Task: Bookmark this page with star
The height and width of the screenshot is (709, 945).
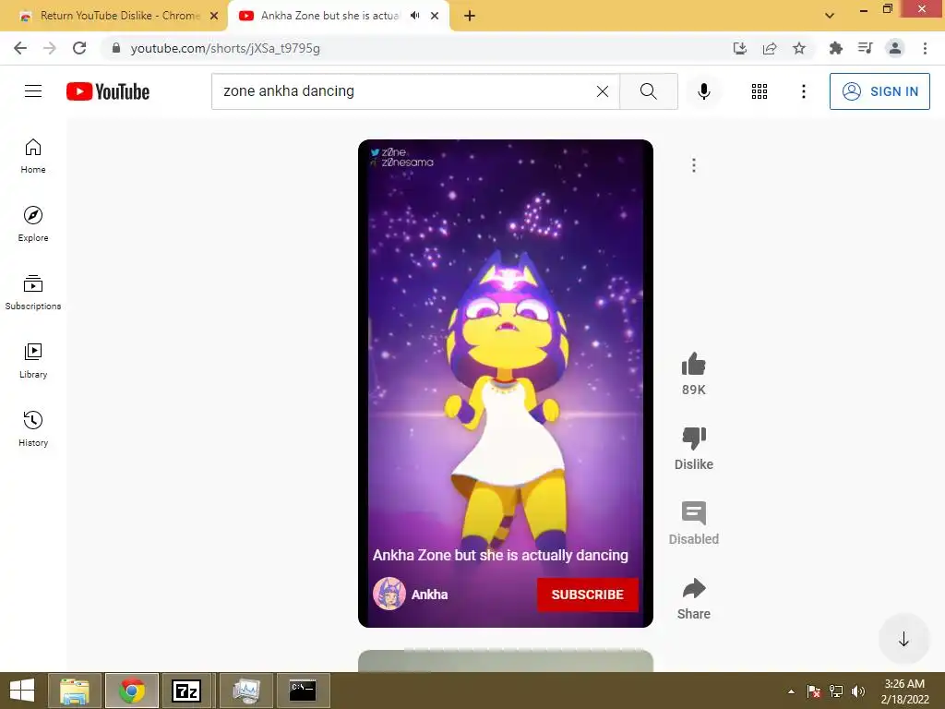Action: (799, 48)
